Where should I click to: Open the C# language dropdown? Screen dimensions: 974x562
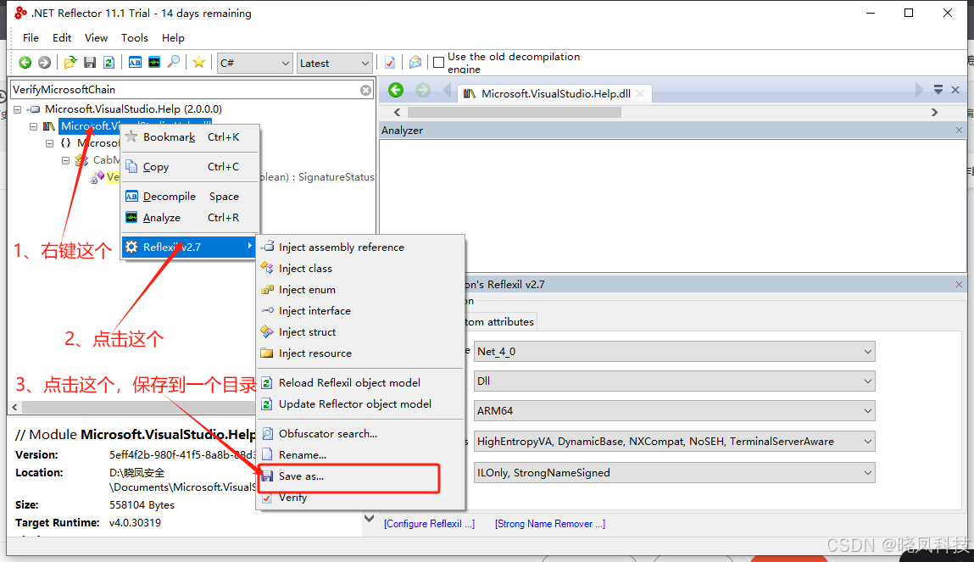point(254,63)
